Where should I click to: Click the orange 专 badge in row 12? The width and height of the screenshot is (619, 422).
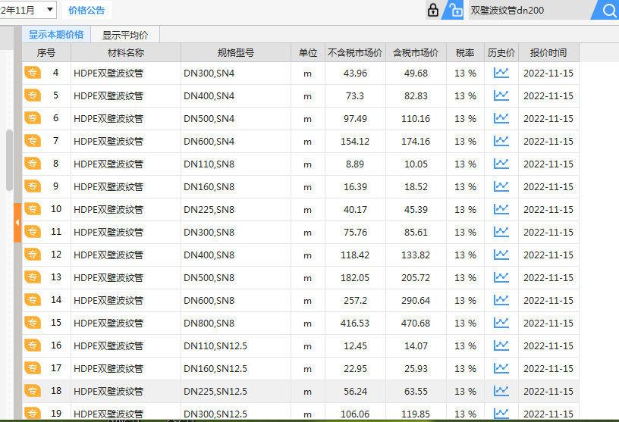click(33, 255)
